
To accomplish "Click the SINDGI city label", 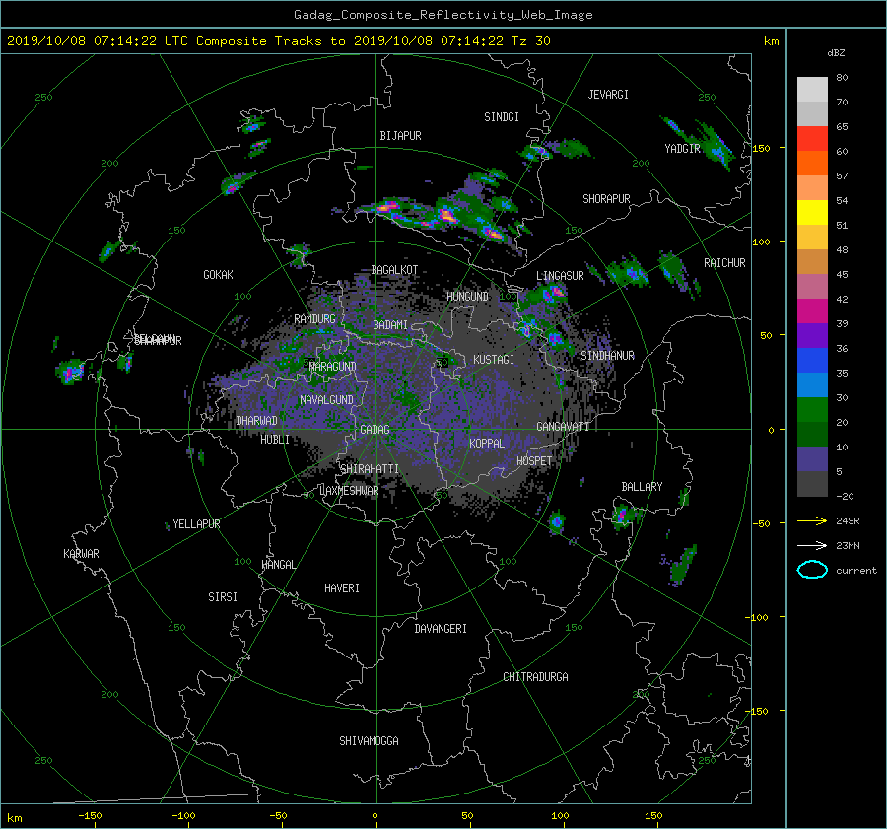I will pyautogui.click(x=502, y=117).
